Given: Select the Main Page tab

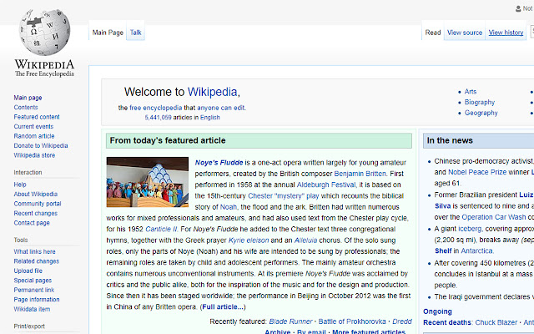Looking at the screenshot, I should pos(108,33).
